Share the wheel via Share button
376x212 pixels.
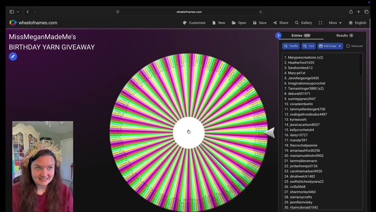click(281, 23)
